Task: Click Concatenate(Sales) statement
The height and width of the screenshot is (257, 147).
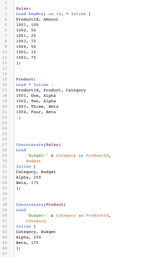Action: tap(38, 145)
